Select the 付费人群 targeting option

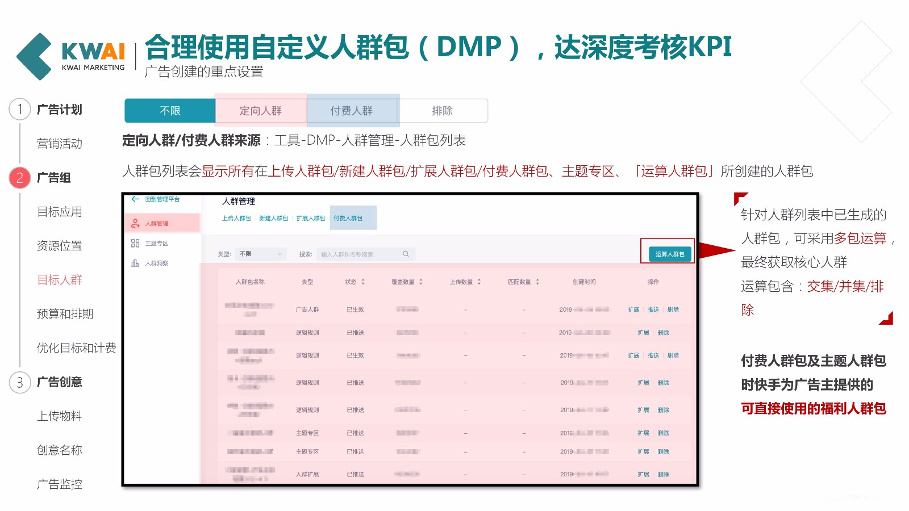point(352,111)
